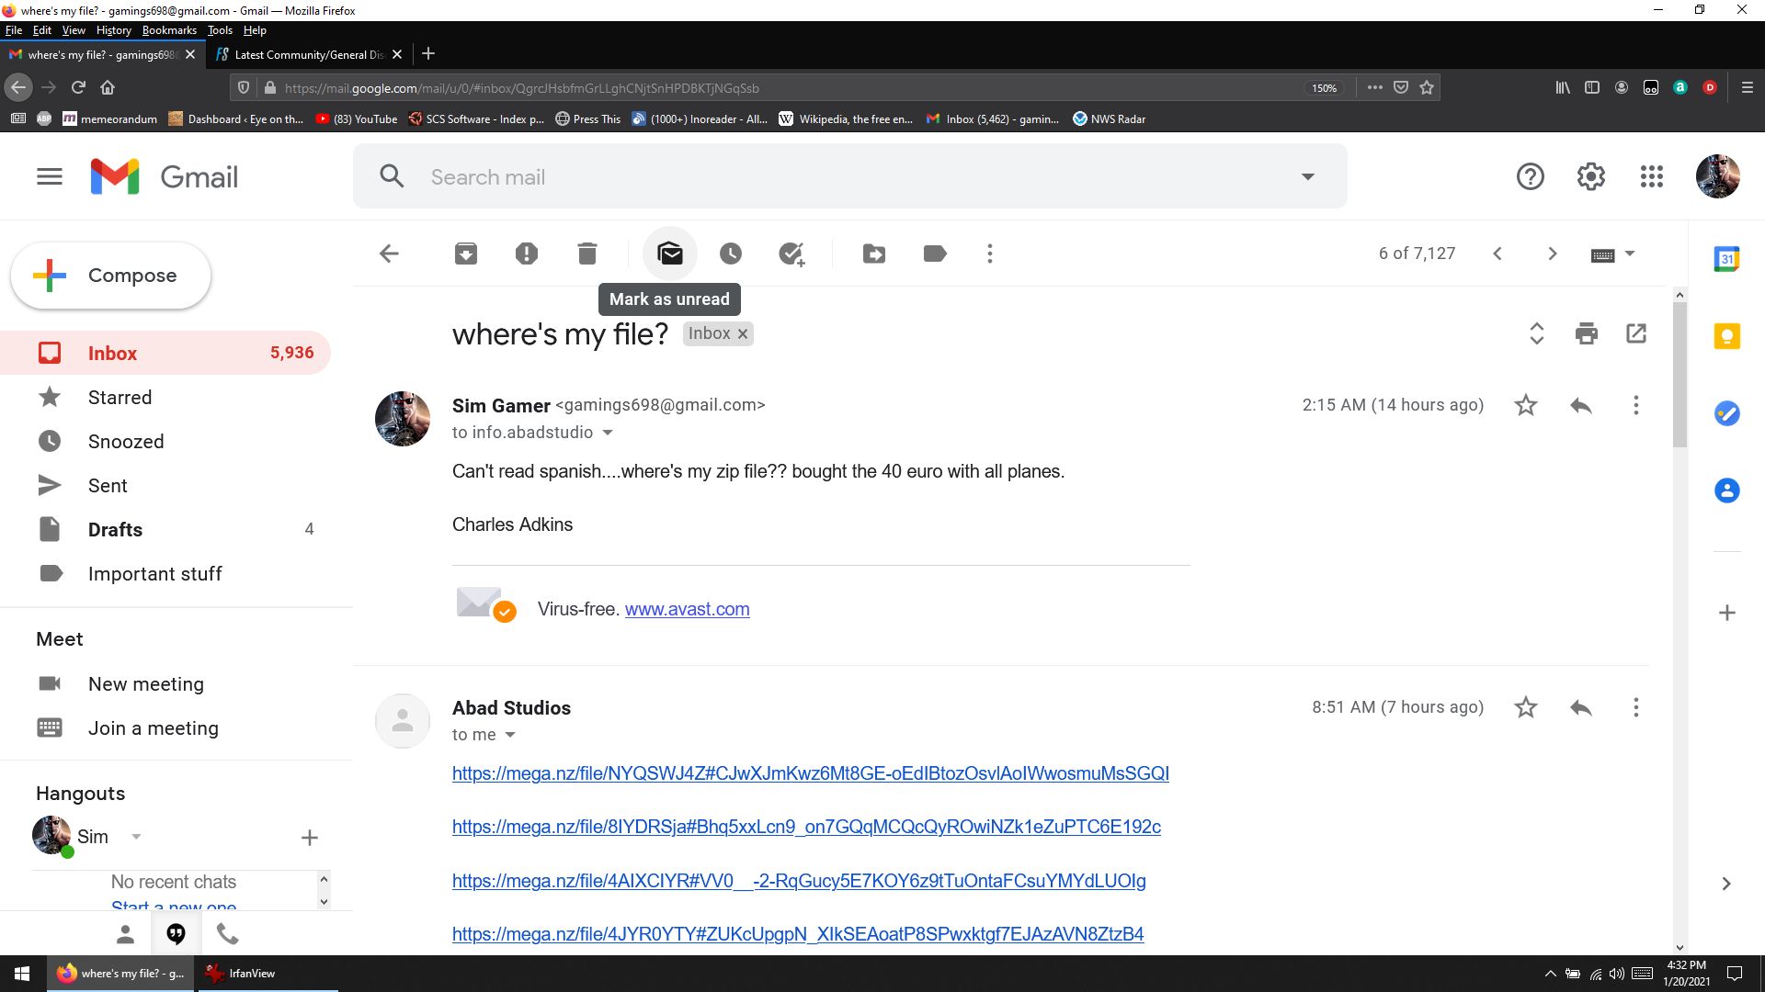Archive the open email
1765x992 pixels.
[x=466, y=254]
